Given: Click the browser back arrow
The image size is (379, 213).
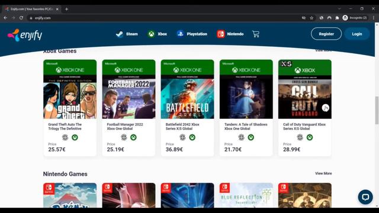Looking at the screenshot, I should click(5, 18).
